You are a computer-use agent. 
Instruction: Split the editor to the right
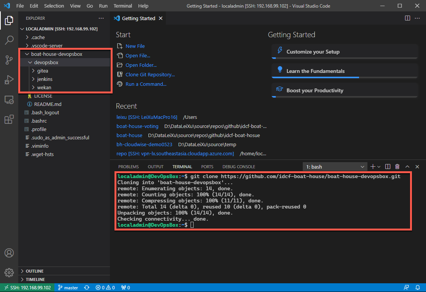[407, 18]
